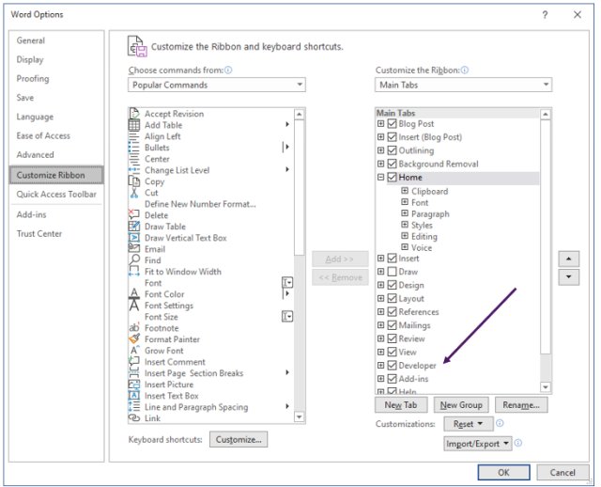Image resolution: width=601 pixels, height=487 pixels.
Task: Click the Align Left icon
Action: click(134, 136)
